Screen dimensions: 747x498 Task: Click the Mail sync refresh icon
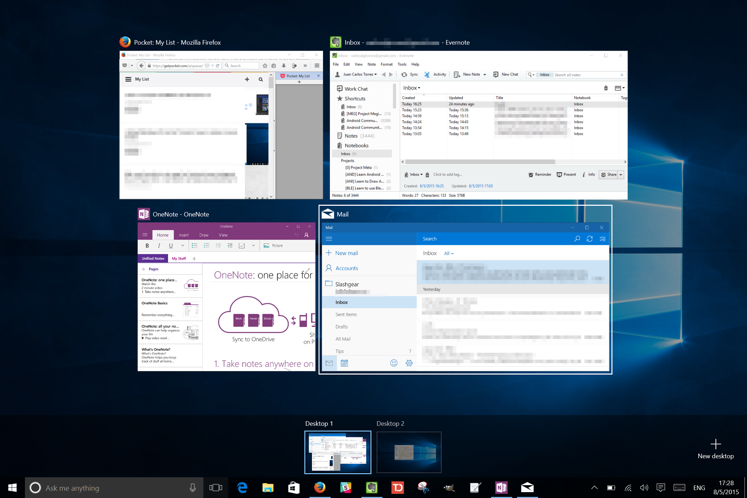[589, 239]
